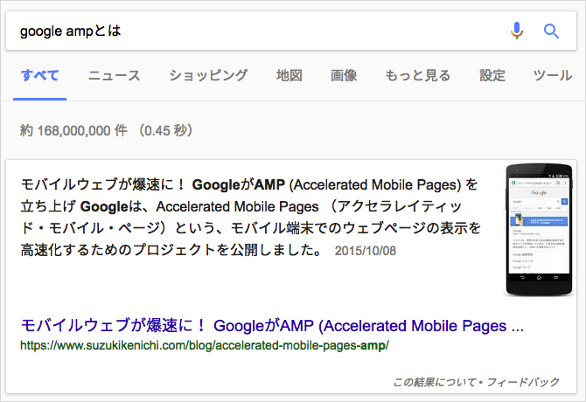Switch to the 画像 tab
Viewport: 586px width, 402px height.
pyautogui.click(x=344, y=75)
